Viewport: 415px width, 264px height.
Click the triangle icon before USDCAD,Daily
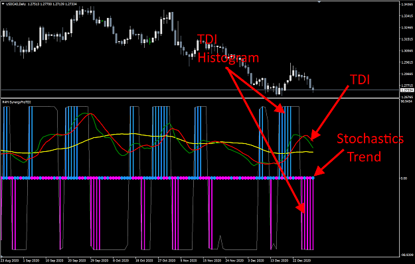pos(3,4)
